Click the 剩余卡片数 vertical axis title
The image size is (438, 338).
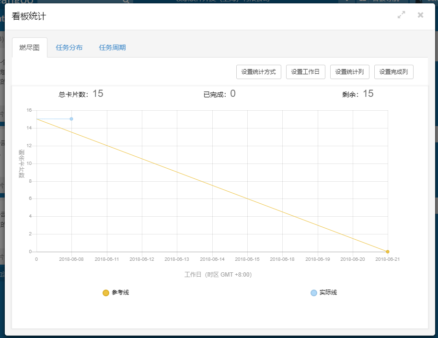click(x=22, y=163)
